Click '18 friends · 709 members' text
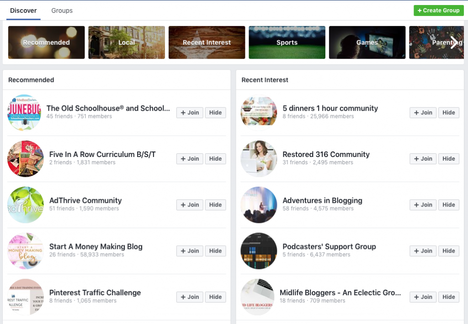This screenshot has width=468, height=324. pyautogui.click(x=312, y=301)
